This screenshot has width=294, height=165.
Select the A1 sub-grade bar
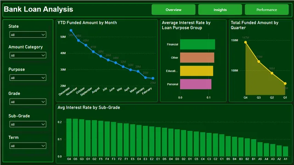click(x=285, y=151)
